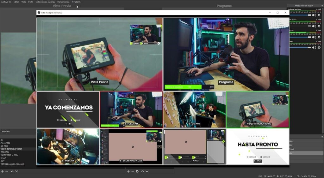
Task: Add a new scene with the plus icon
Action: (2, 171)
